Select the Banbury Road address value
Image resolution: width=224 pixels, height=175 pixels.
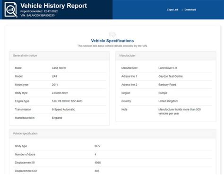point(167,85)
